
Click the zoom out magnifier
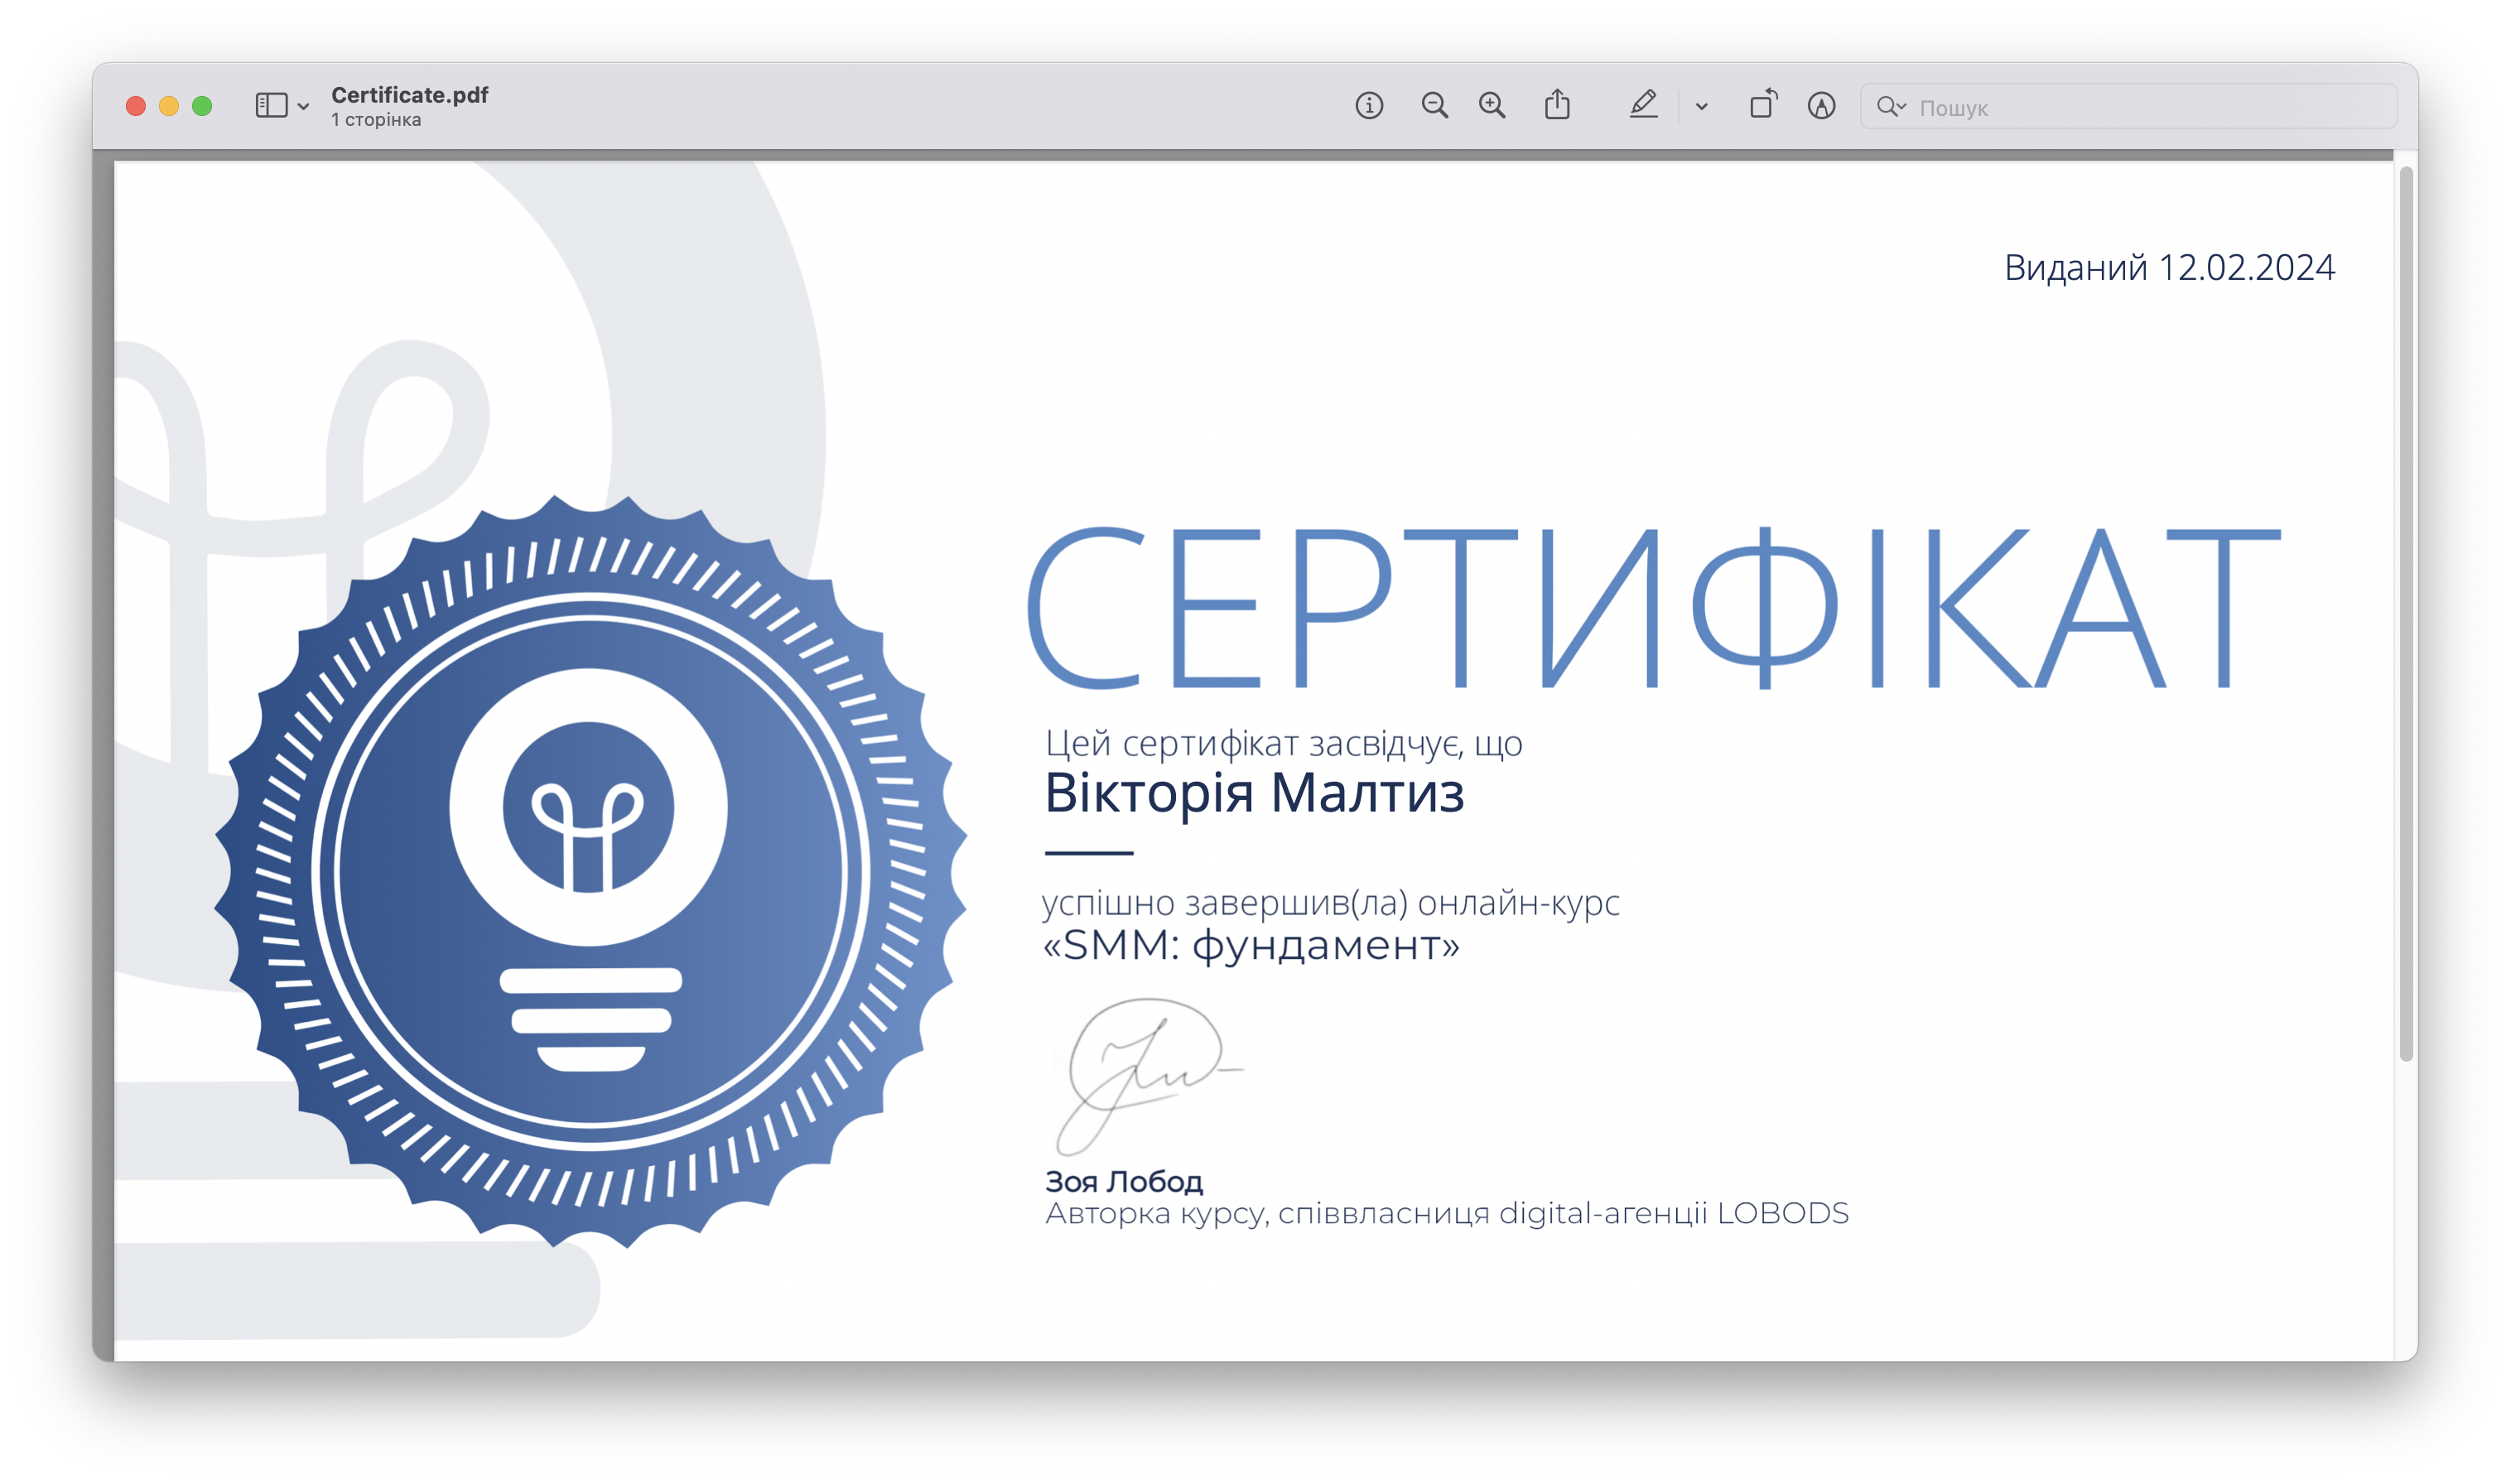pyautogui.click(x=1434, y=106)
